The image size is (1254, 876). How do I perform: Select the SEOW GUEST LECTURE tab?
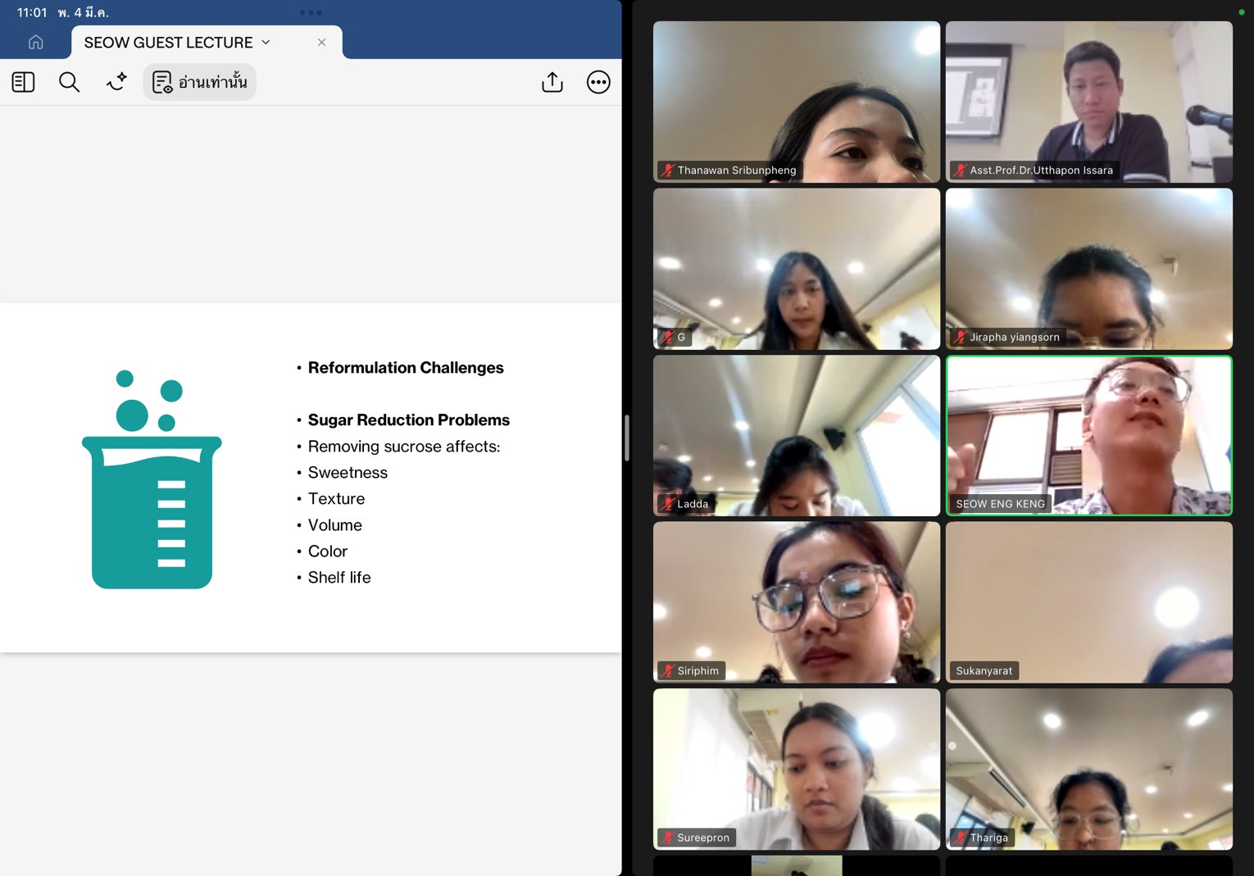tap(168, 42)
